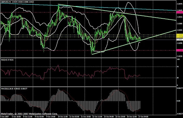Click the 2.0355 price axis label
This screenshot has width=183, height=118.
coord(180,30)
